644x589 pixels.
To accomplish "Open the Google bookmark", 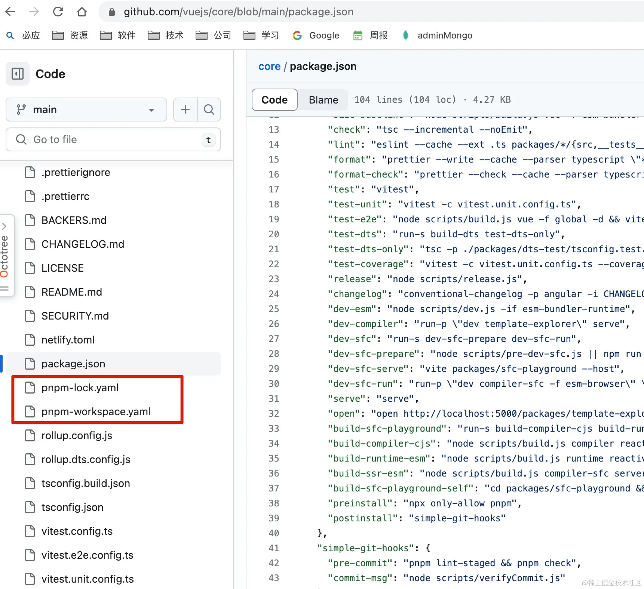I will (316, 36).
